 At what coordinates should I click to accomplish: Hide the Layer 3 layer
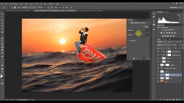tap(158, 58)
